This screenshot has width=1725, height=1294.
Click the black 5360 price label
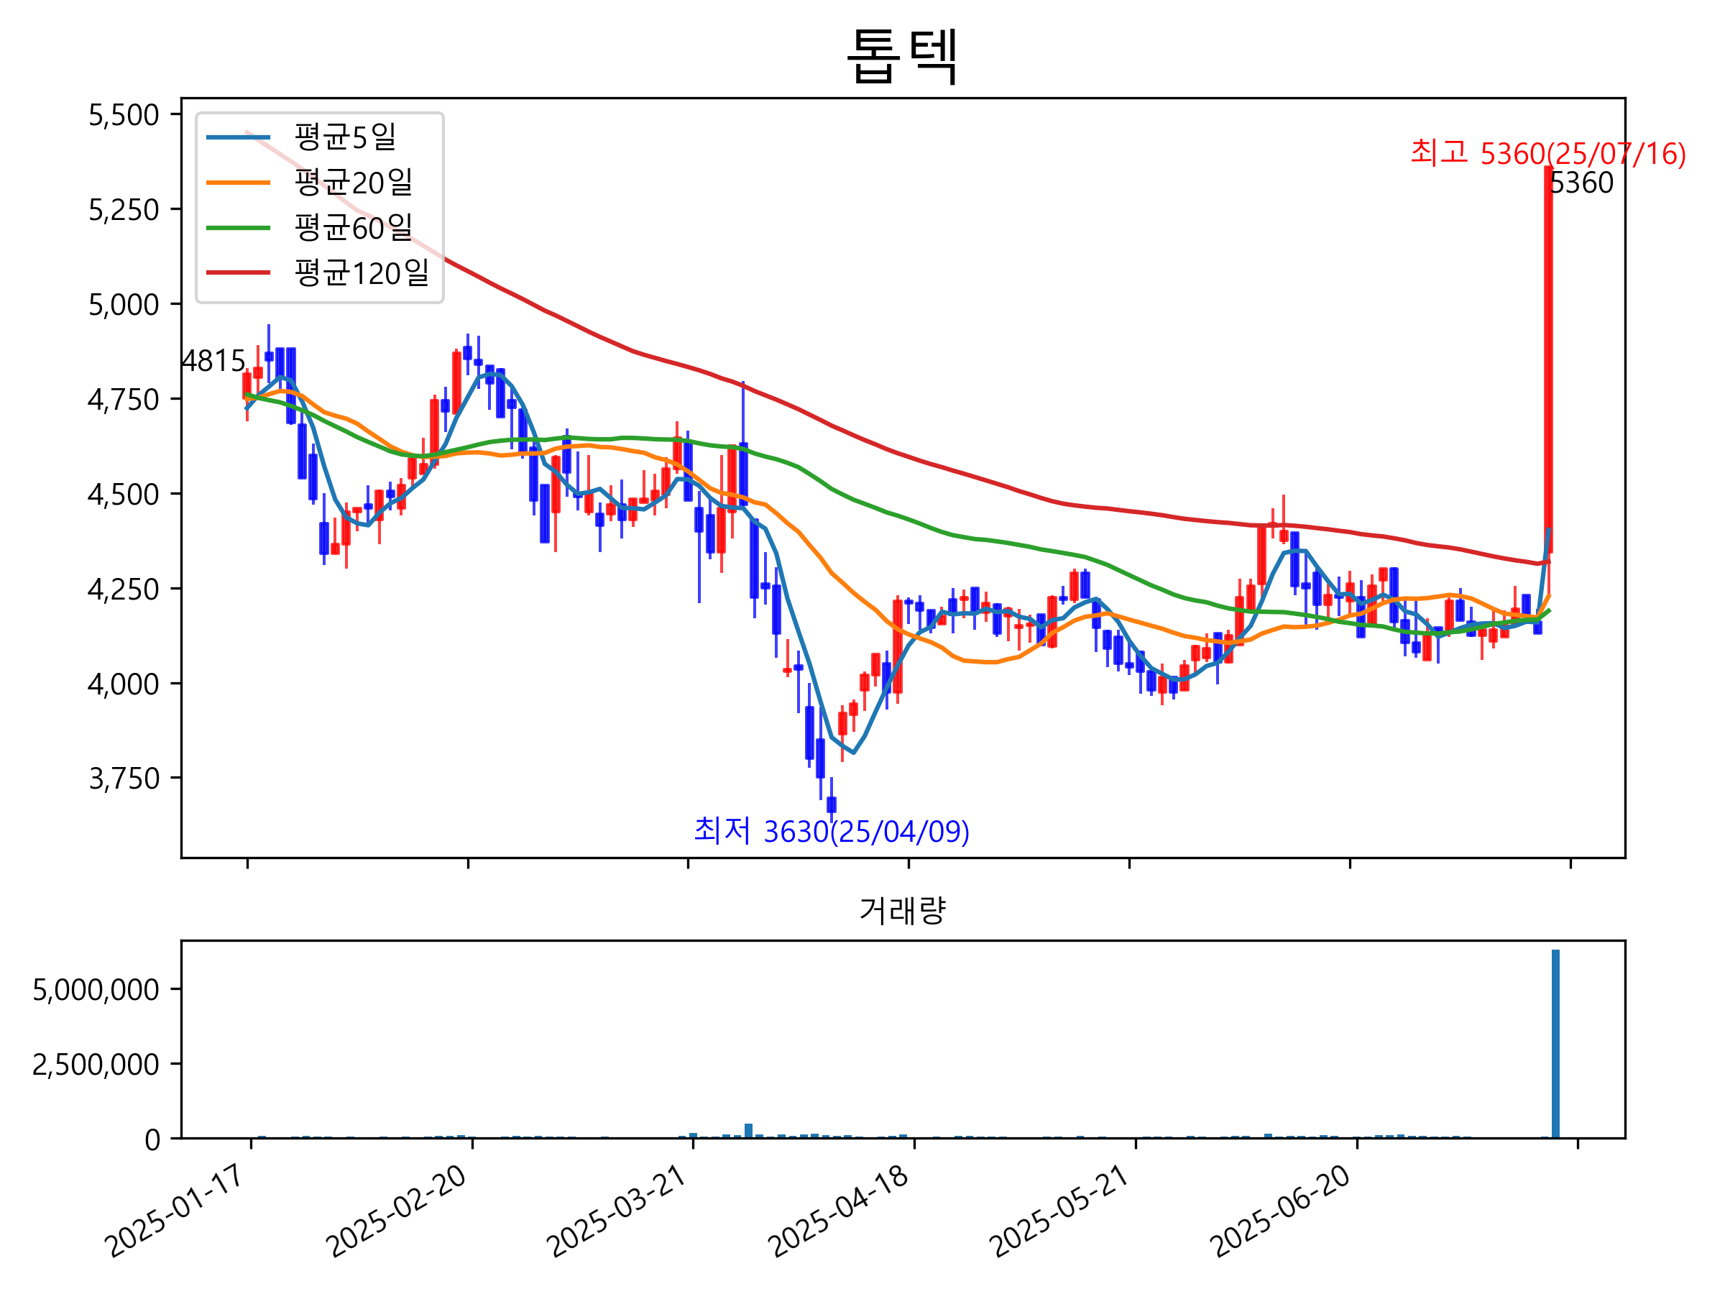1581,183
